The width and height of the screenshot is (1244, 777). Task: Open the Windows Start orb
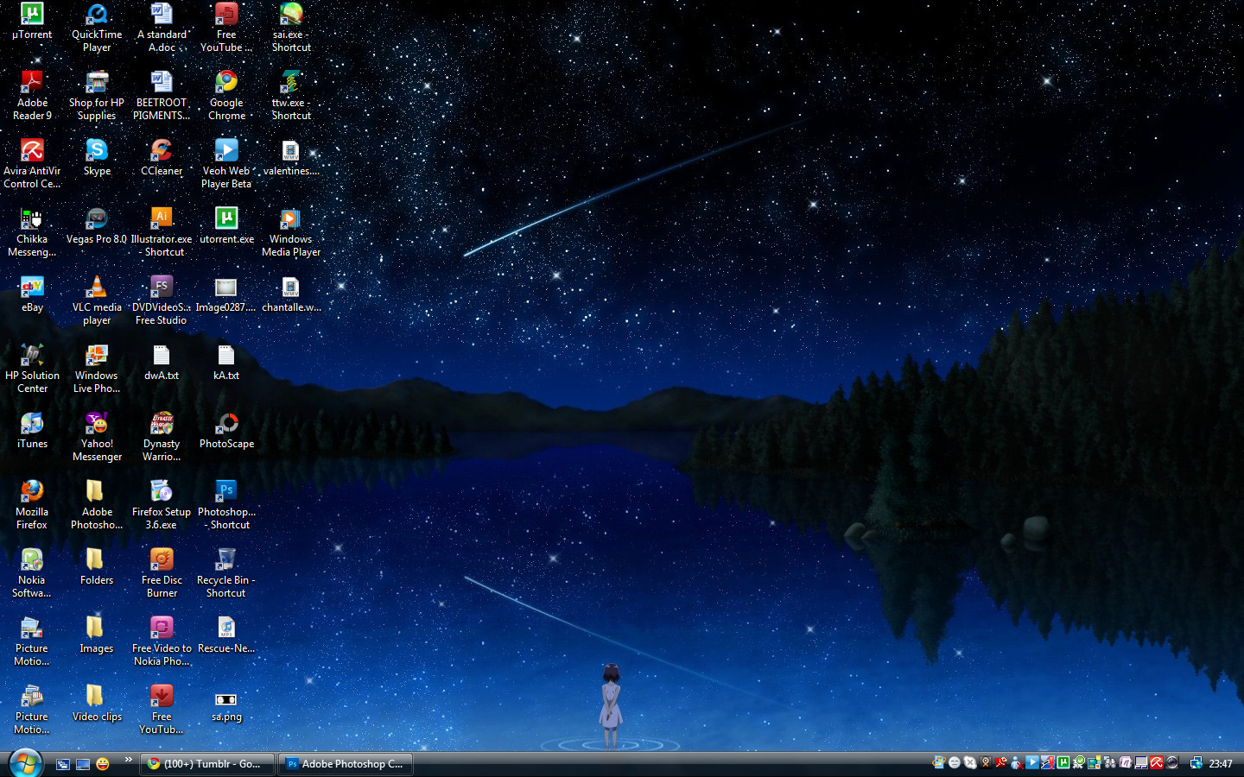[x=25, y=763]
